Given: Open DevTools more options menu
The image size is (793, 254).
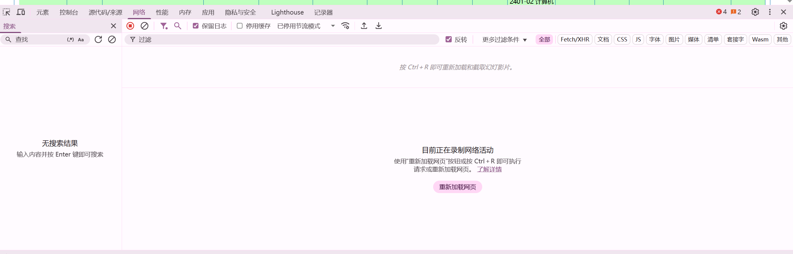Looking at the screenshot, I should coord(770,12).
